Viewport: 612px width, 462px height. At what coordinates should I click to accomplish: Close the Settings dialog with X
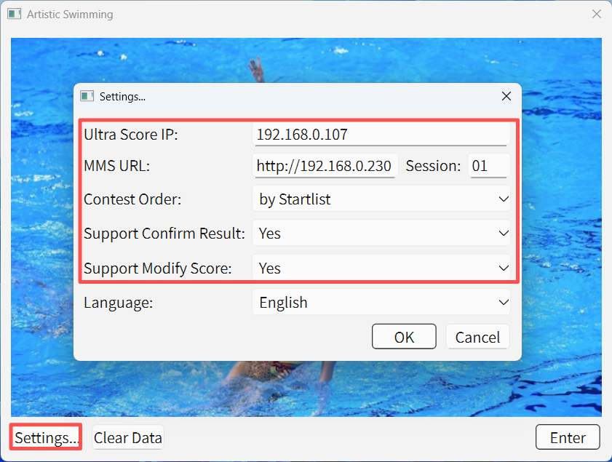click(x=506, y=96)
